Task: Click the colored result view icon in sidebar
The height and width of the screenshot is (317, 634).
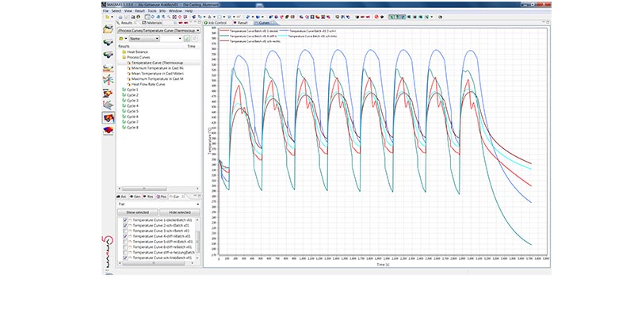Action: coord(109,119)
